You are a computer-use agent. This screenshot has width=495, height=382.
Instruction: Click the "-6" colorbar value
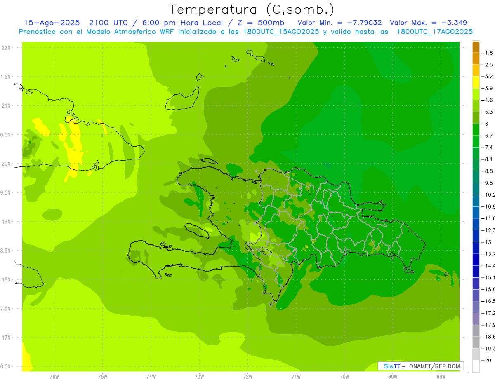pos(485,124)
